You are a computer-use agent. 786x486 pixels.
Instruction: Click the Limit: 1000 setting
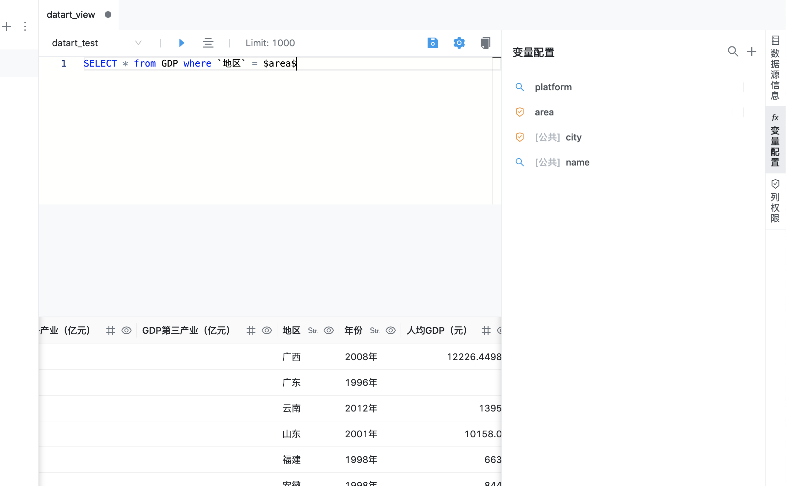[270, 43]
